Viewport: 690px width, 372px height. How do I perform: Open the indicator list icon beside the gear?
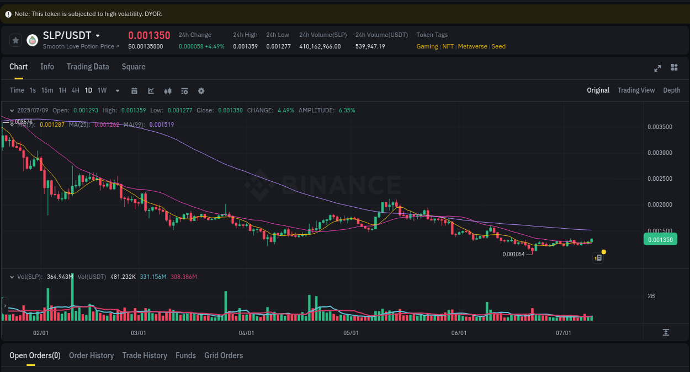click(x=184, y=90)
